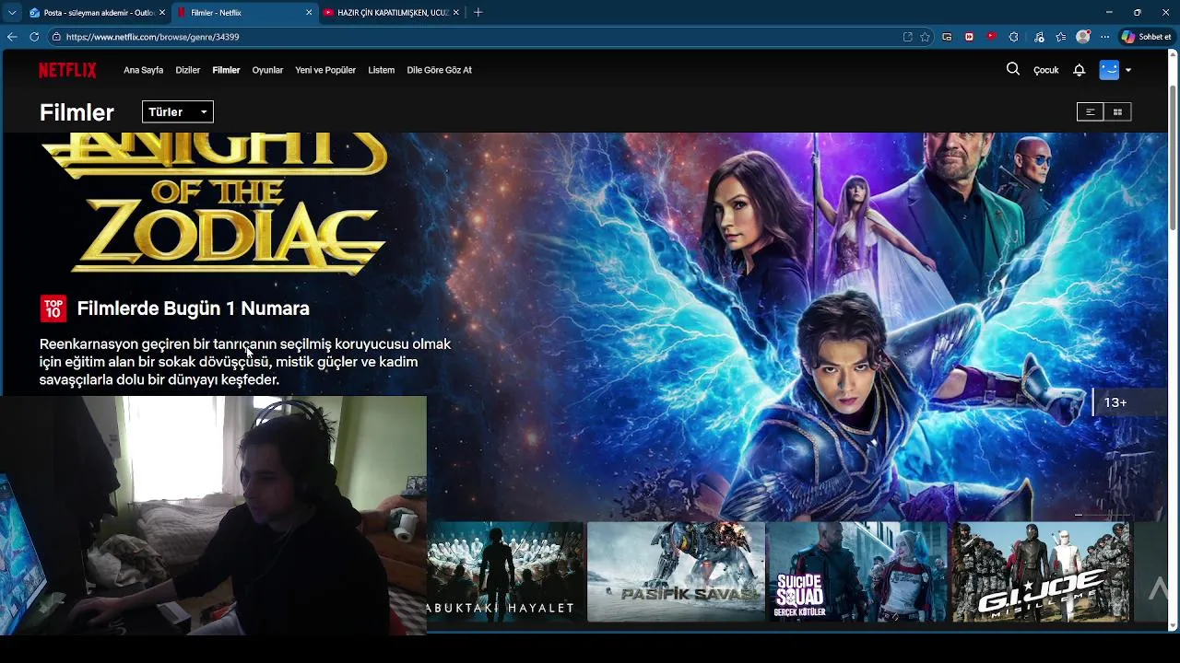1180x663 pixels.
Task: Open browser settings three-dot menu
Action: 1104,37
